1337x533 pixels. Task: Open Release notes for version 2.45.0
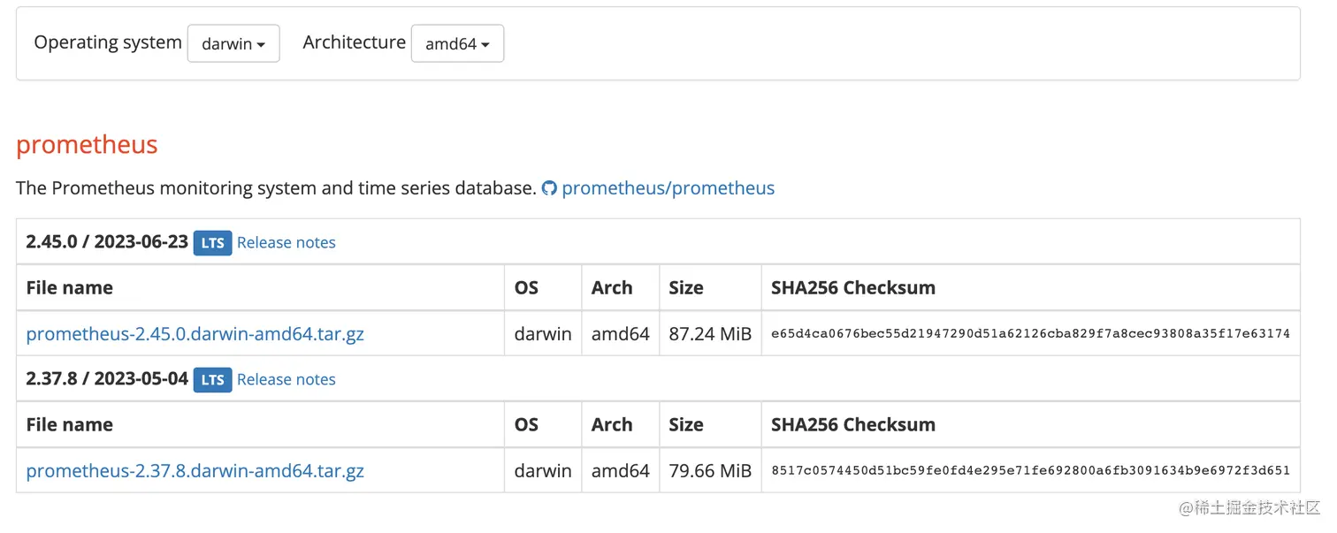pos(286,243)
